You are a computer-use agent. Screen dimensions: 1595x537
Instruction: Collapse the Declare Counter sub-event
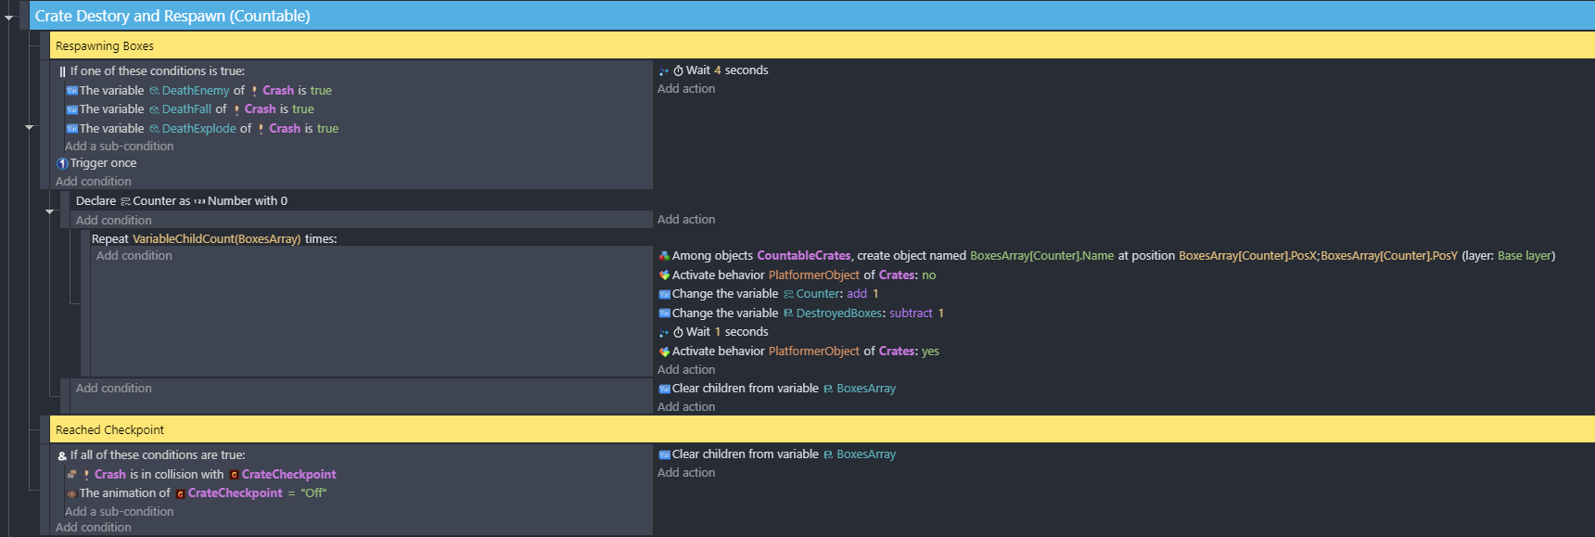click(50, 211)
